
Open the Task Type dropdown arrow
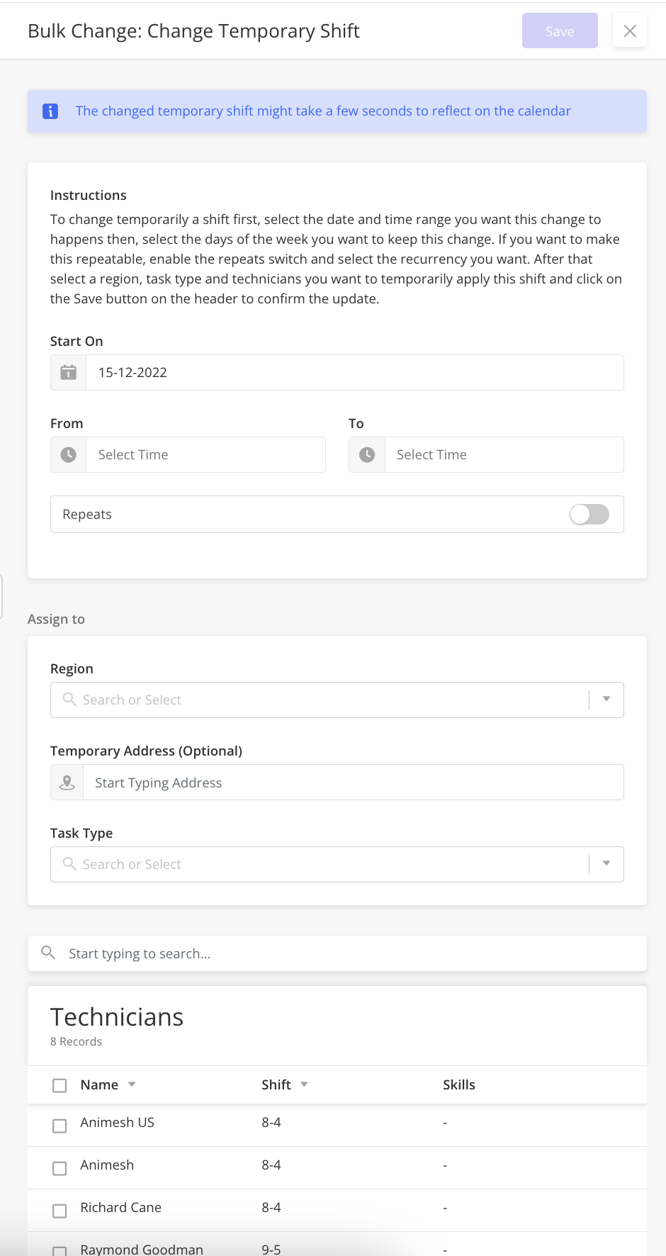pyautogui.click(x=606, y=864)
